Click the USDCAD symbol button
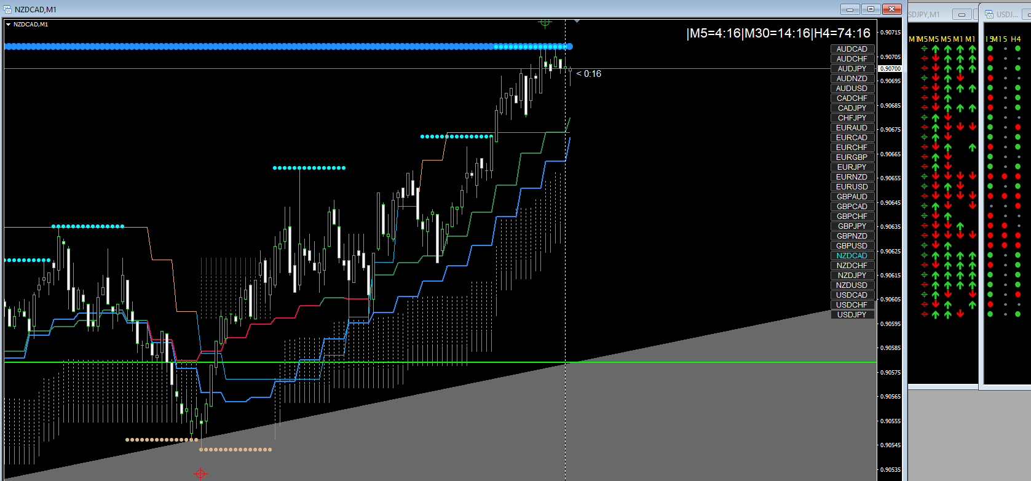1031x481 pixels. (852, 295)
